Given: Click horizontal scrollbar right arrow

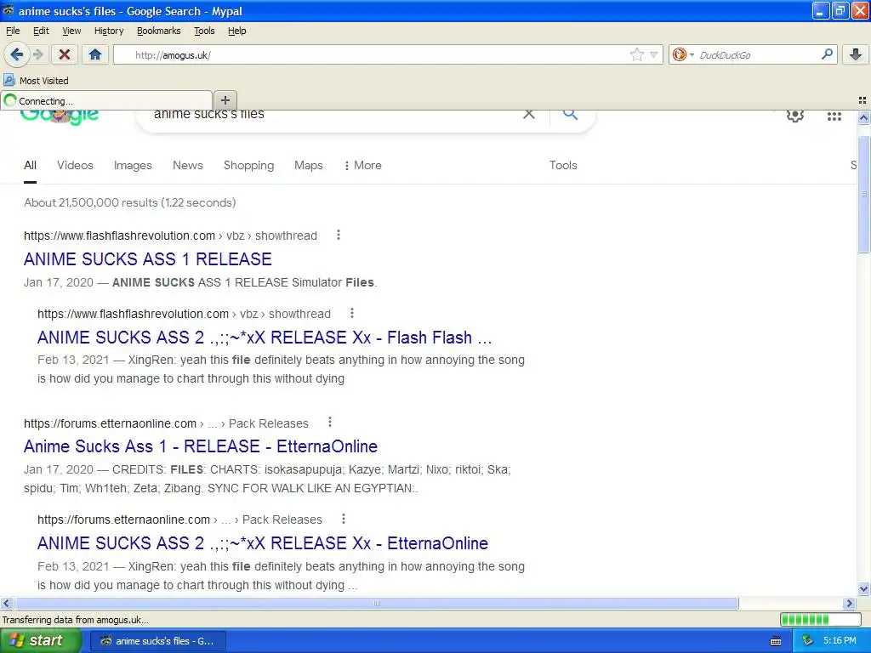Looking at the screenshot, I should [849, 603].
